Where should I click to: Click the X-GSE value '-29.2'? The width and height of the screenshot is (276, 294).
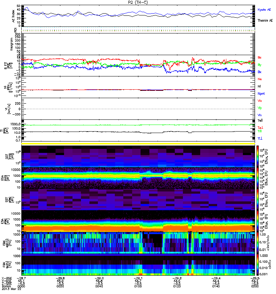coord(177,278)
